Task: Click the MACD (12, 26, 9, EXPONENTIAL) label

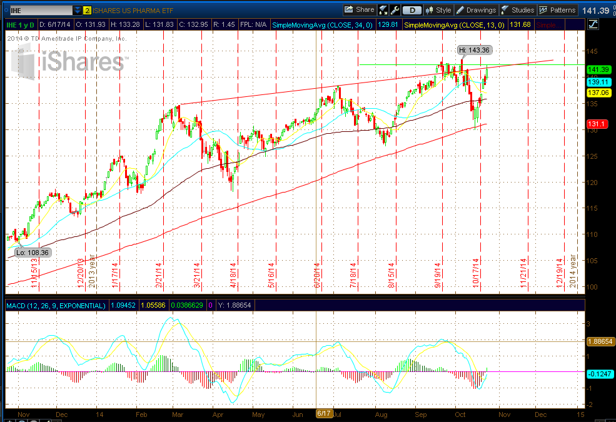Action: coord(56,306)
